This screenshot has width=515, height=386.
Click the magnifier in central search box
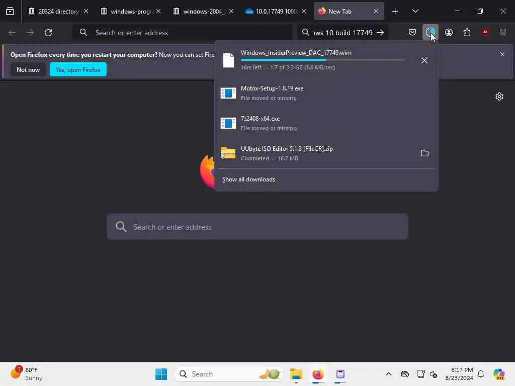point(121,227)
